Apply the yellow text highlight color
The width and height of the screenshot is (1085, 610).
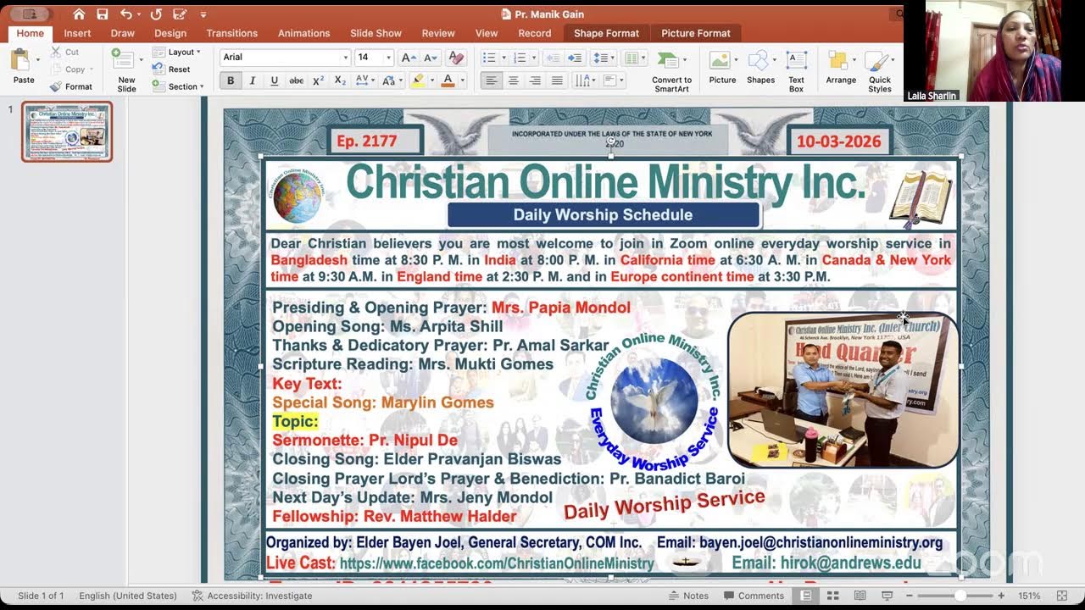pos(417,80)
